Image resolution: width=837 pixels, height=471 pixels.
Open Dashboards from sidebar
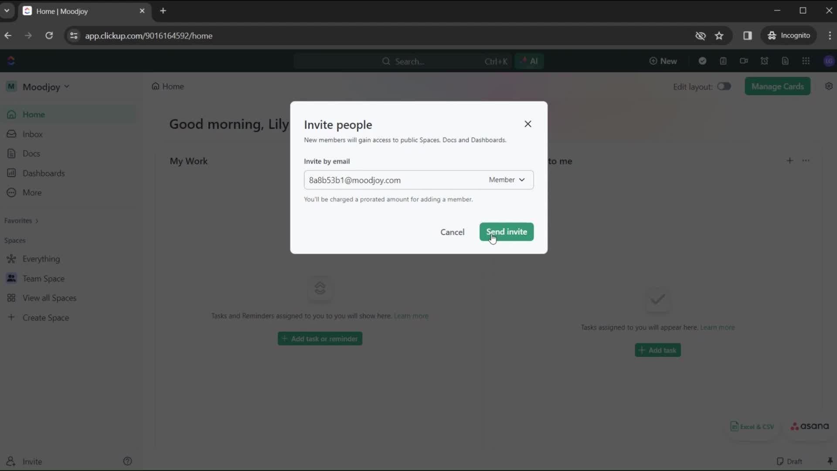(44, 173)
